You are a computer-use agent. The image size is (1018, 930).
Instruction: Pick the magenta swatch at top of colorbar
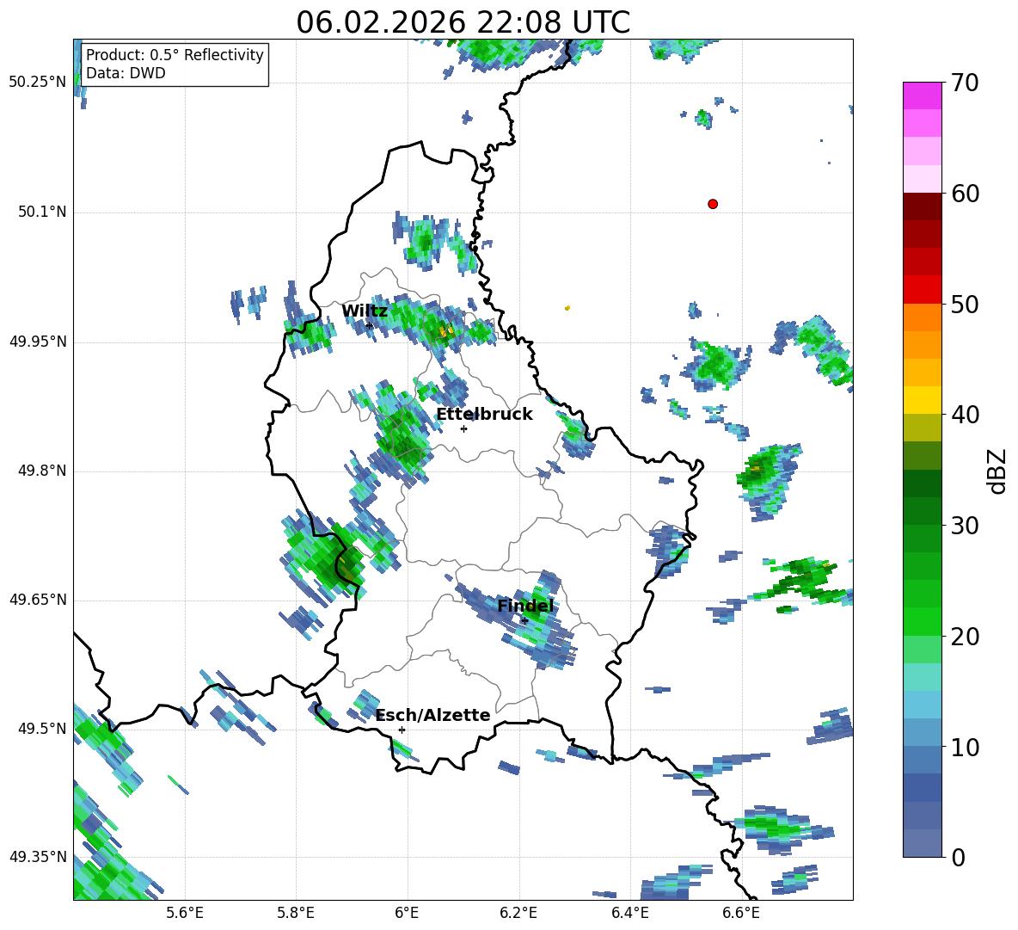(x=922, y=95)
